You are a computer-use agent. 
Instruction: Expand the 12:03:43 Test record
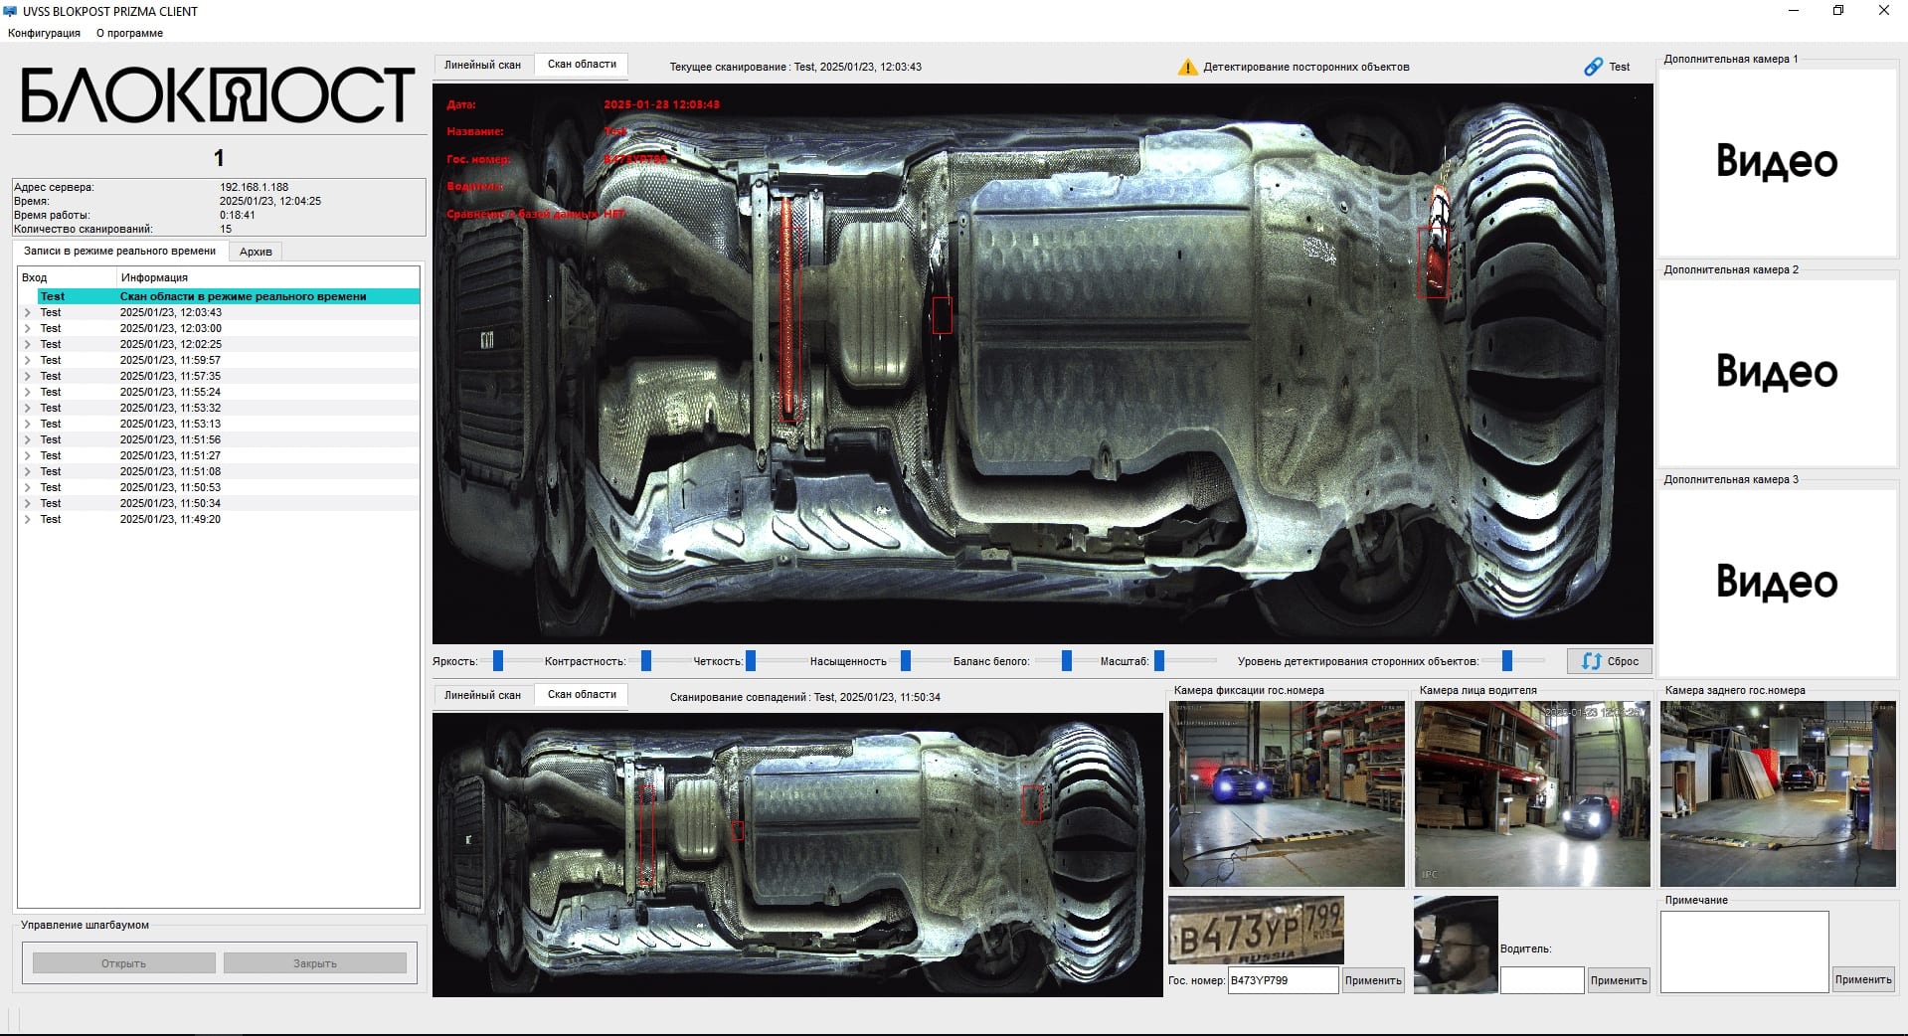coord(28,312)
